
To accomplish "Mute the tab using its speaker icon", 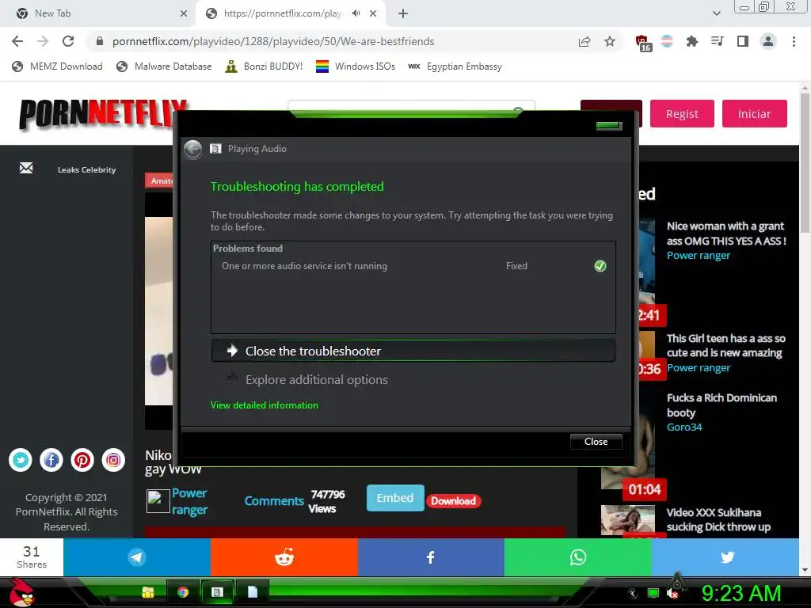I will tap(356, 13).
